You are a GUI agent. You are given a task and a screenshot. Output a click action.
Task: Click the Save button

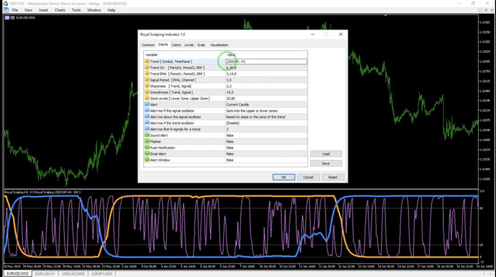[326, 164]
